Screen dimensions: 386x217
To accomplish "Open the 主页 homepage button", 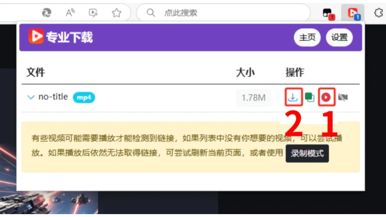I will click(x=308, y=38).
